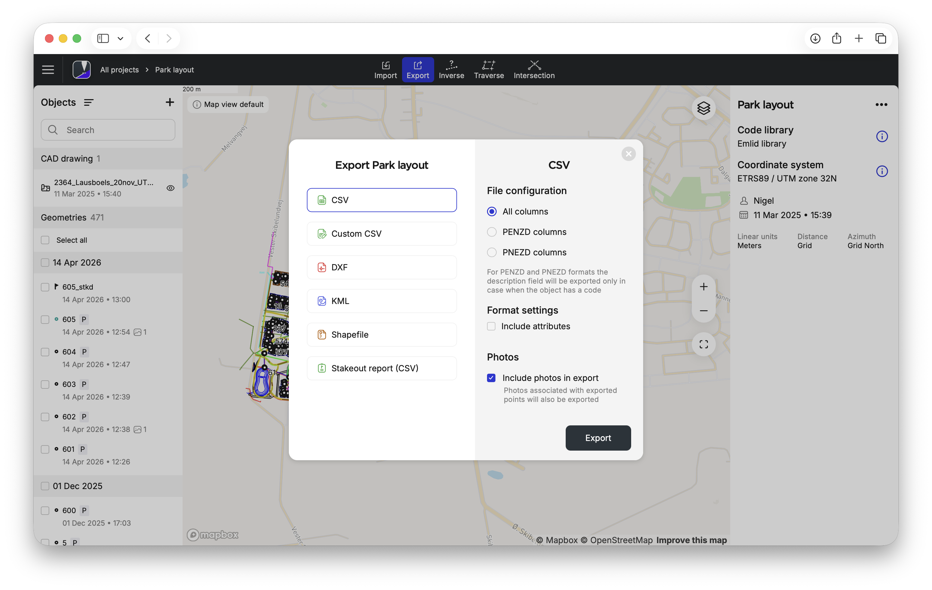Click the Park layout breadcrumb
The image size is (932, 590).
[x=174, y=70]
